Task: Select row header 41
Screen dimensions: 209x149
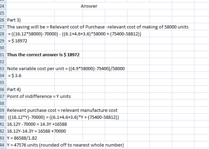Action: click(x=3, y=124)
